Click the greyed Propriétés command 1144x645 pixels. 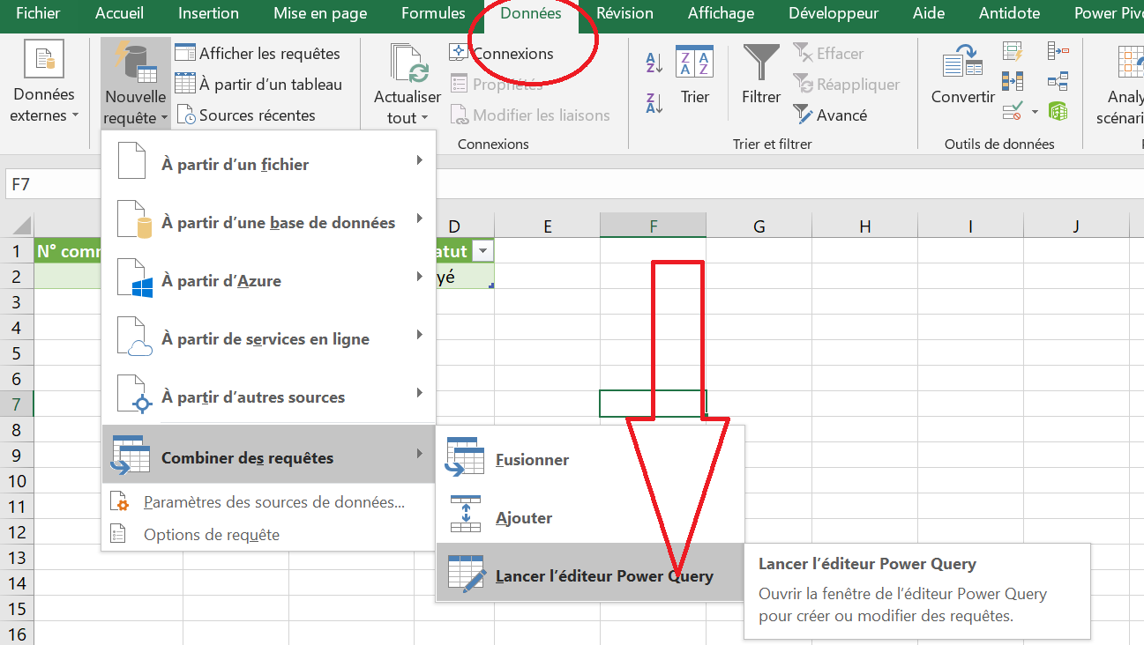tap(497, 85)
